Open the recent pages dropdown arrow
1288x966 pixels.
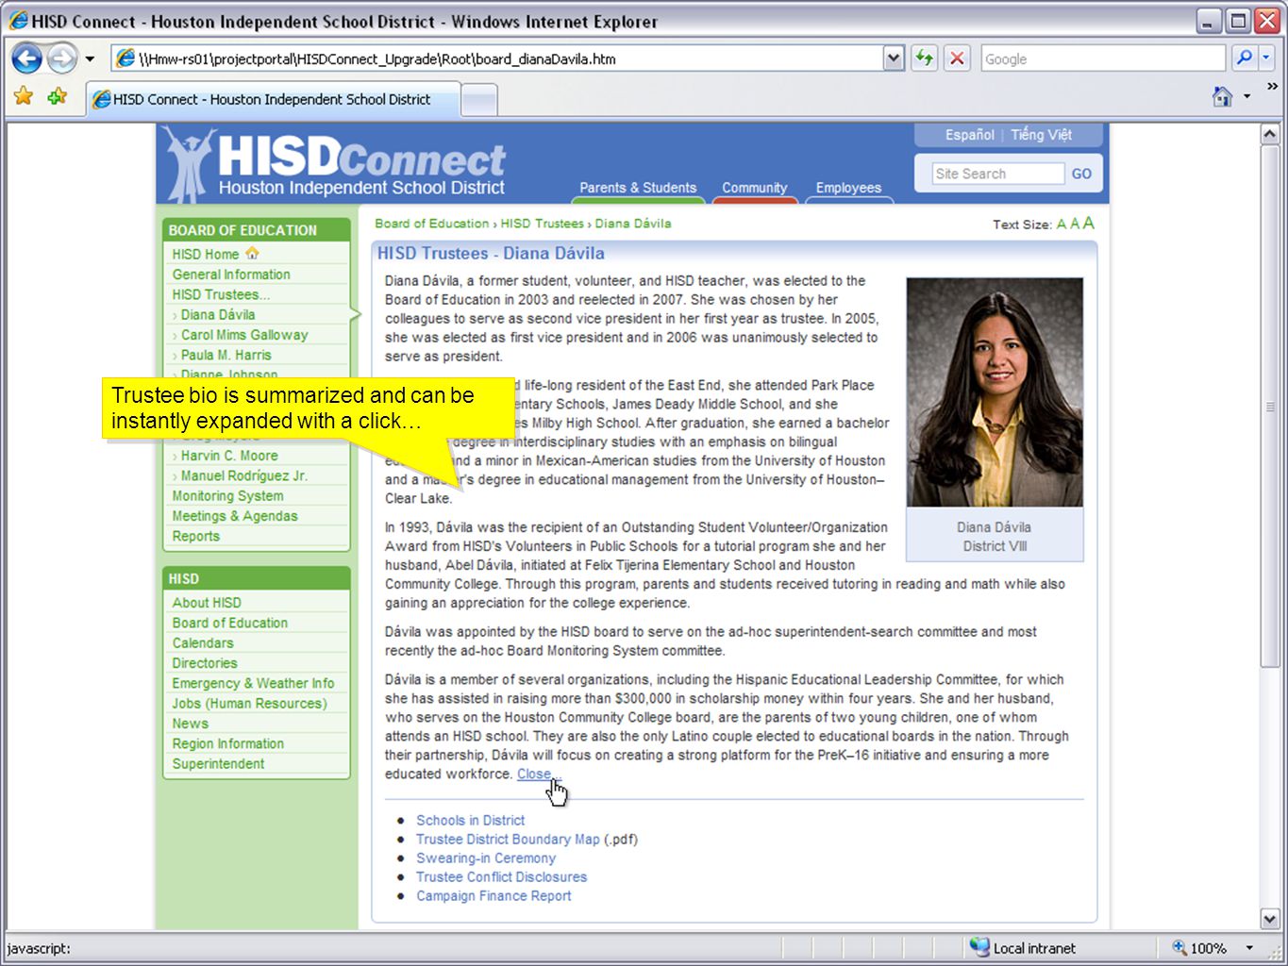(x=90, y=58)
